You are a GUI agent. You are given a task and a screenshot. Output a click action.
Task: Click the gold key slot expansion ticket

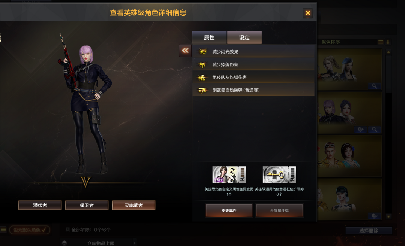[x=279, y=174]
